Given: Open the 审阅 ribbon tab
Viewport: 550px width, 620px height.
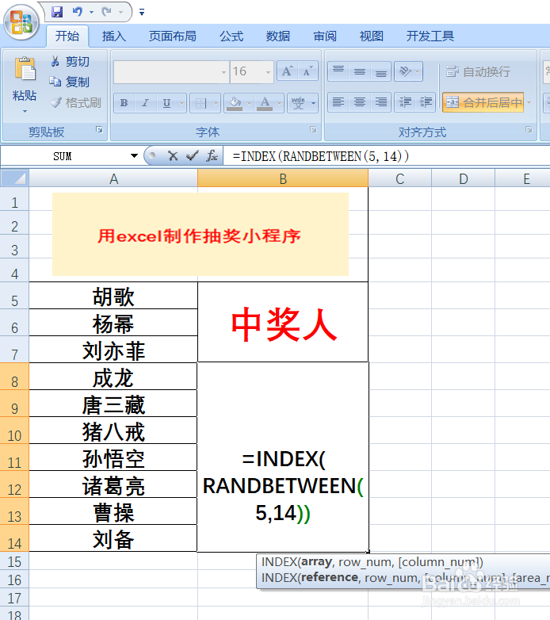Looking at the screenshot, I should (325, 36).
